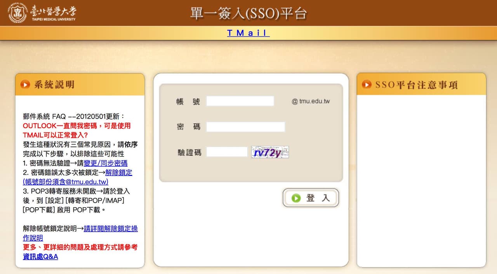Open the 變更/同步密碼 link
Viewport: 497px width, 274px height.
pyautogui.click(x=106, y=163)
